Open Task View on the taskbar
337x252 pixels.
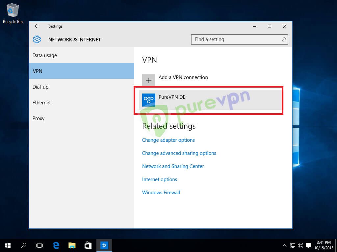click(x=39, y=245)
